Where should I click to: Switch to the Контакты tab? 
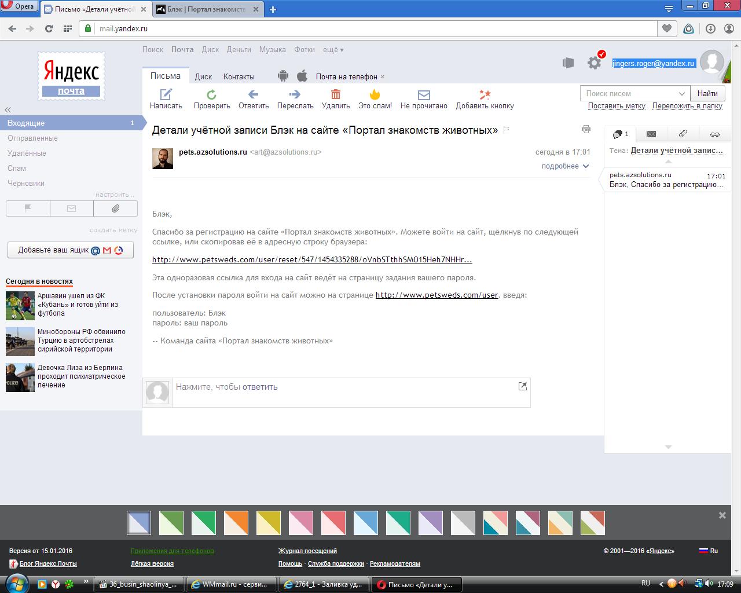(x=239, y=76)
